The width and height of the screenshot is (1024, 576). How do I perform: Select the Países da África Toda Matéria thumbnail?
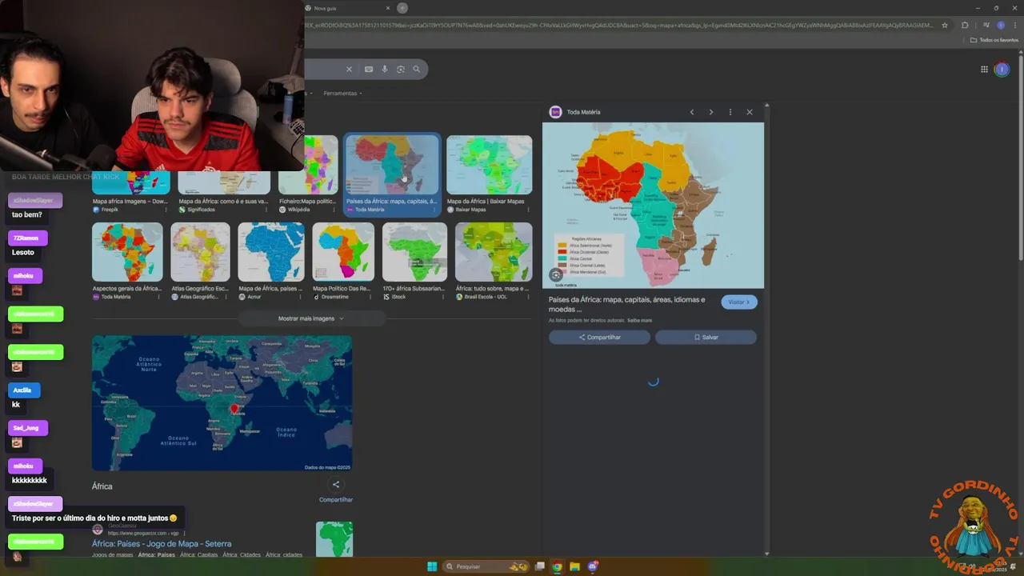click(x=392, y=166)
